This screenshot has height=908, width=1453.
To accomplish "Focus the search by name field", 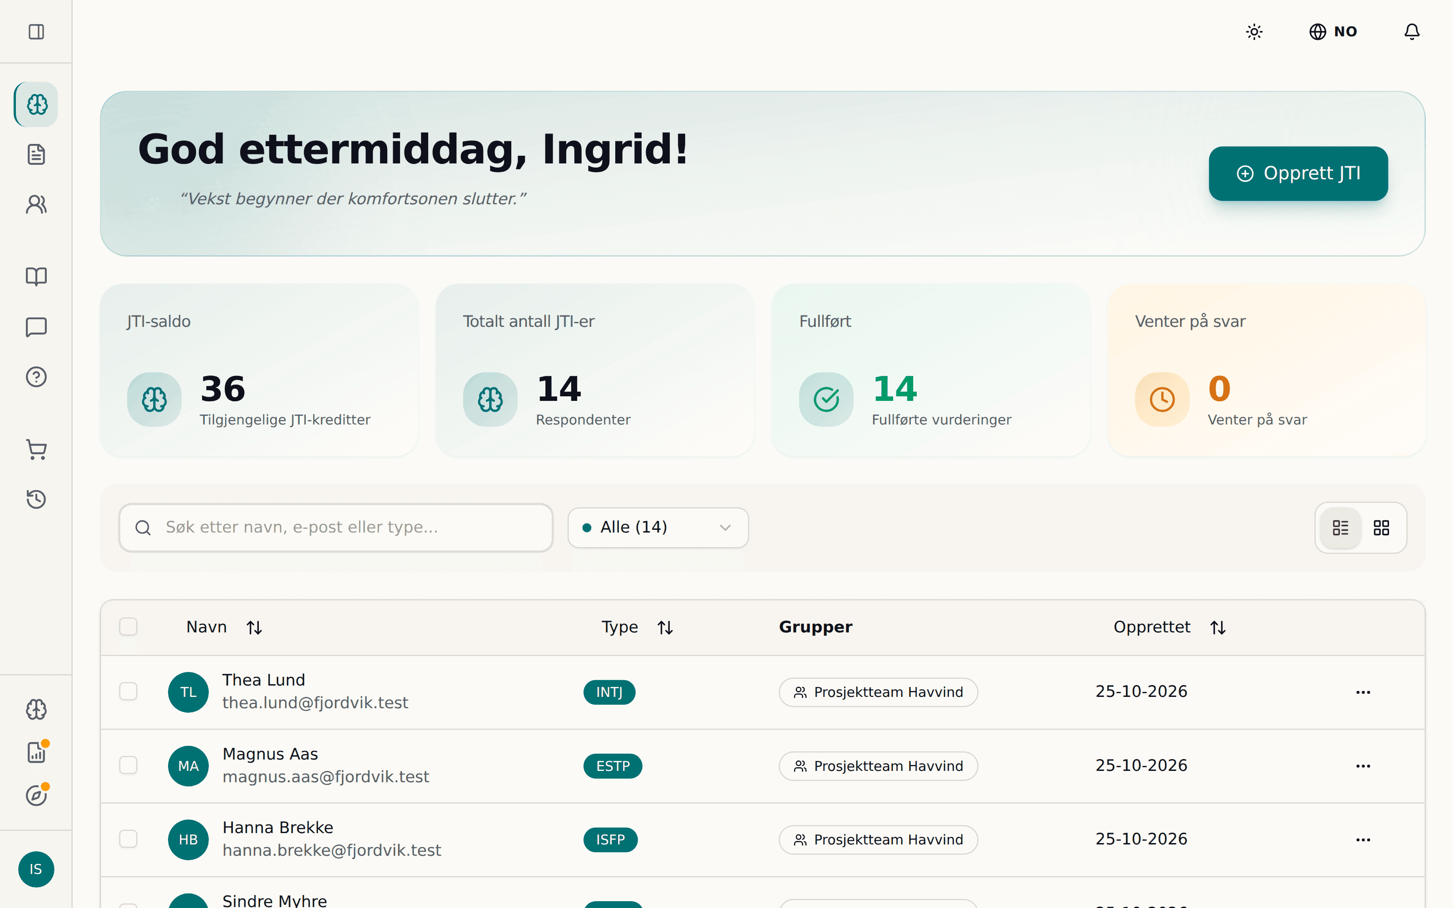I will [x=336, y=527].
